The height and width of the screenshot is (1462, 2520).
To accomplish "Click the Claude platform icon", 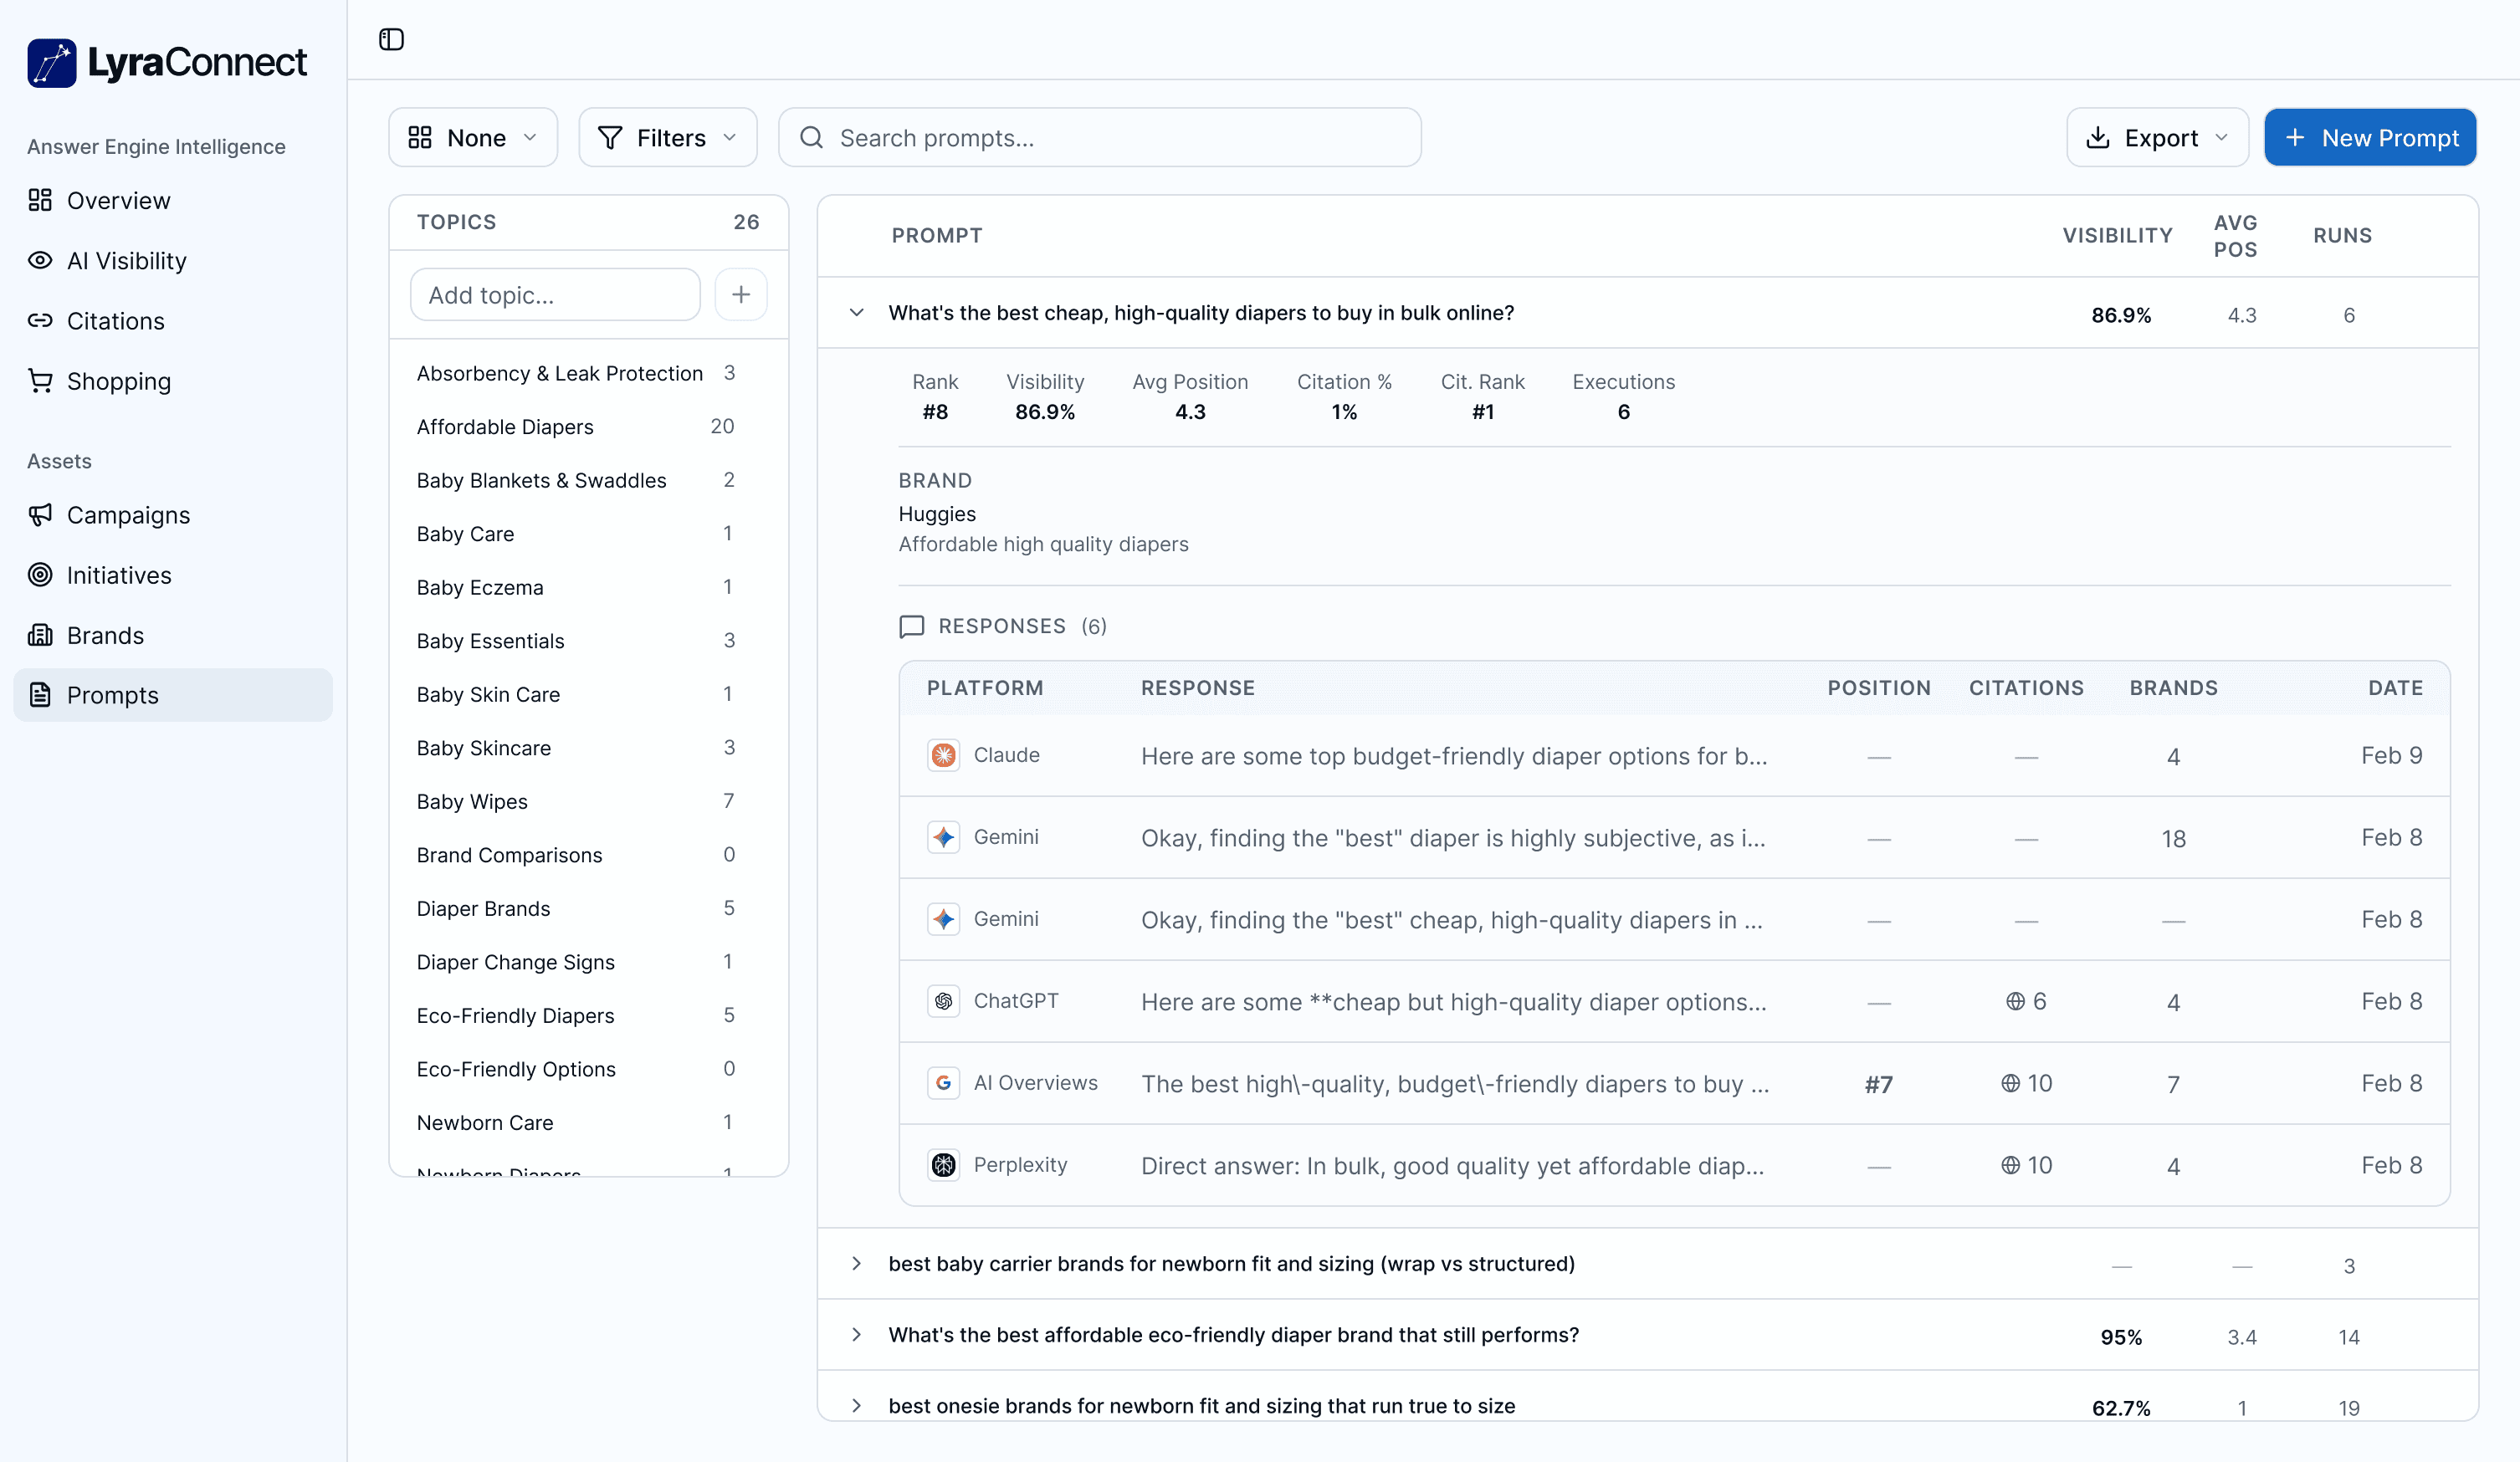I will [943, 755].
